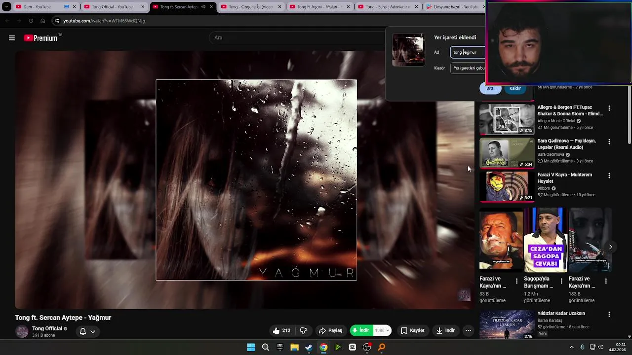Toggle the channel notification bell

tap(83, 332)
